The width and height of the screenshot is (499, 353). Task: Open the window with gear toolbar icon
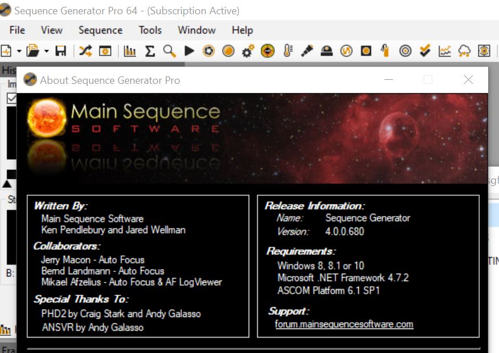coord(105,51)
